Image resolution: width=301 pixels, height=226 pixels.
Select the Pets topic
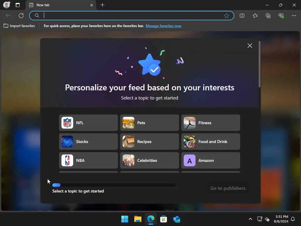[150, 123]
